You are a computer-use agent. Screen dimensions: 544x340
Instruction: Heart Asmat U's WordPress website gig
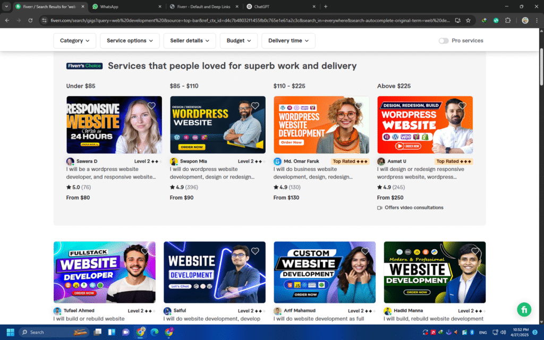click(x=462, y=106)
